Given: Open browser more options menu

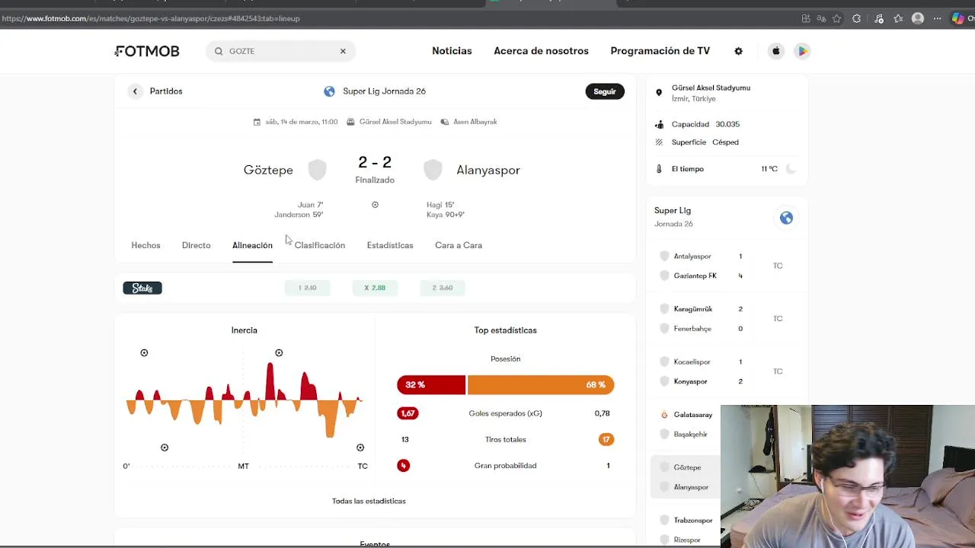Looking at the screenshot, I should coord(938,18).
